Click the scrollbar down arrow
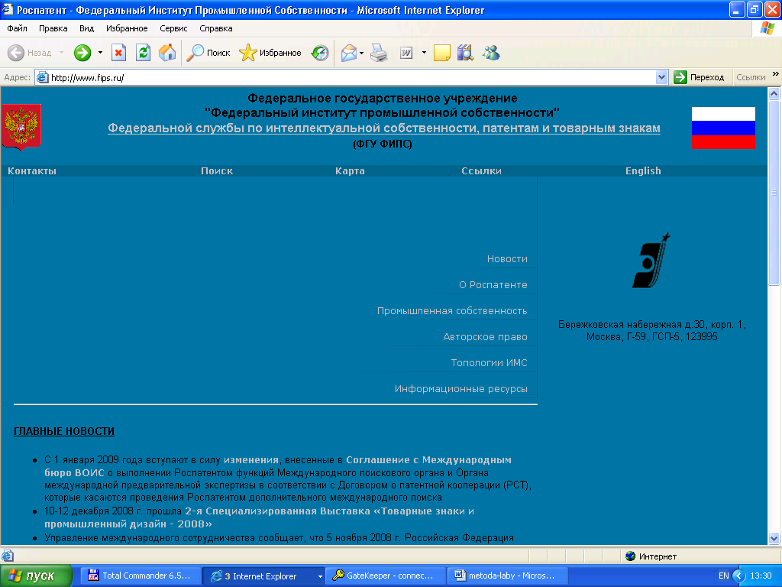This screenshot has height=587, width=782. (774, 539)
